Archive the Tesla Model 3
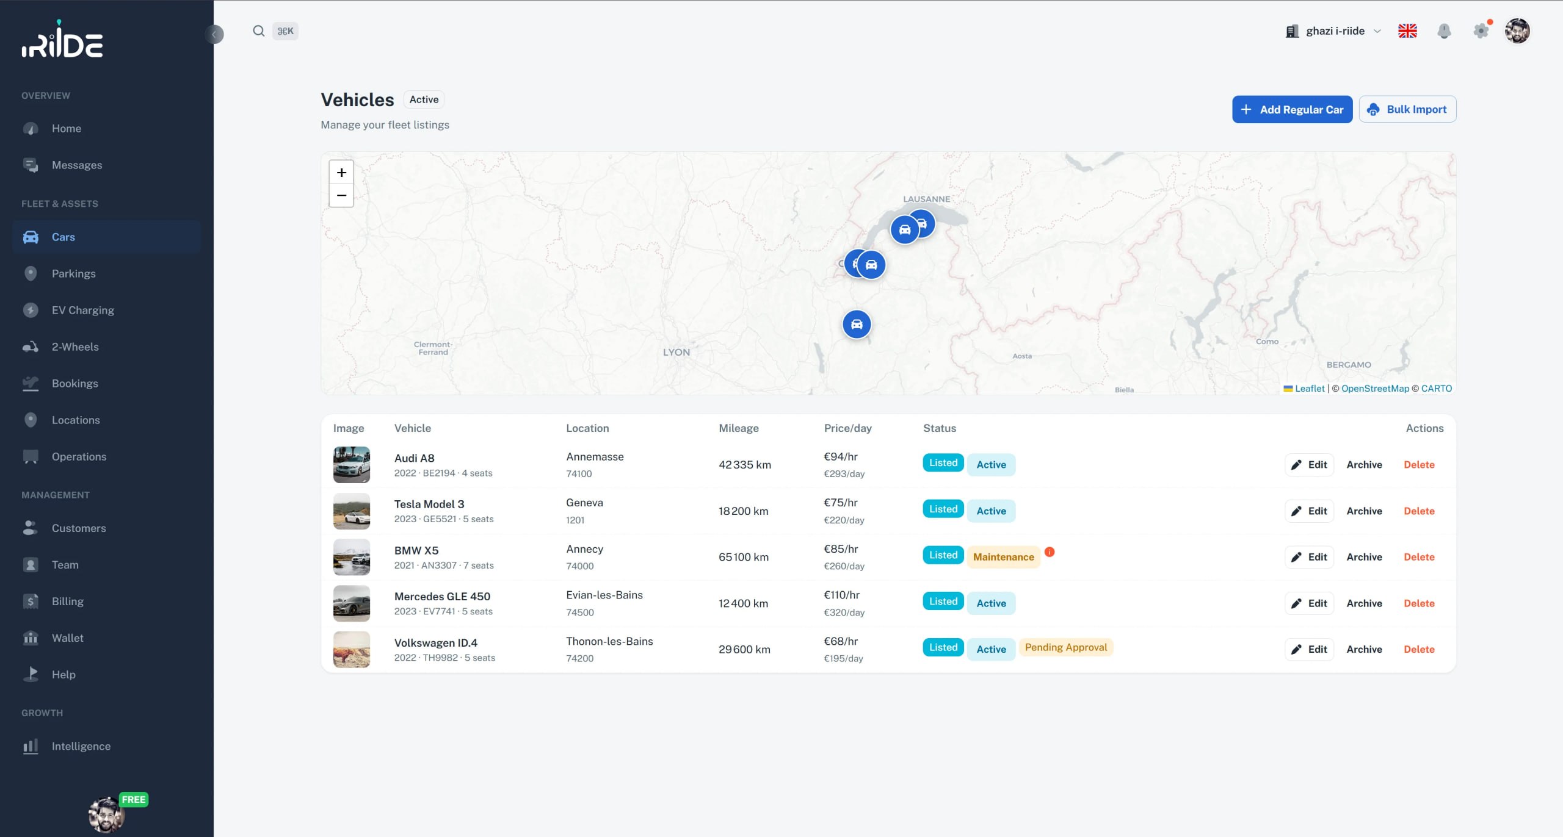The width and height of the screenshot is (1563, 837). click(x=1364, y=511)
